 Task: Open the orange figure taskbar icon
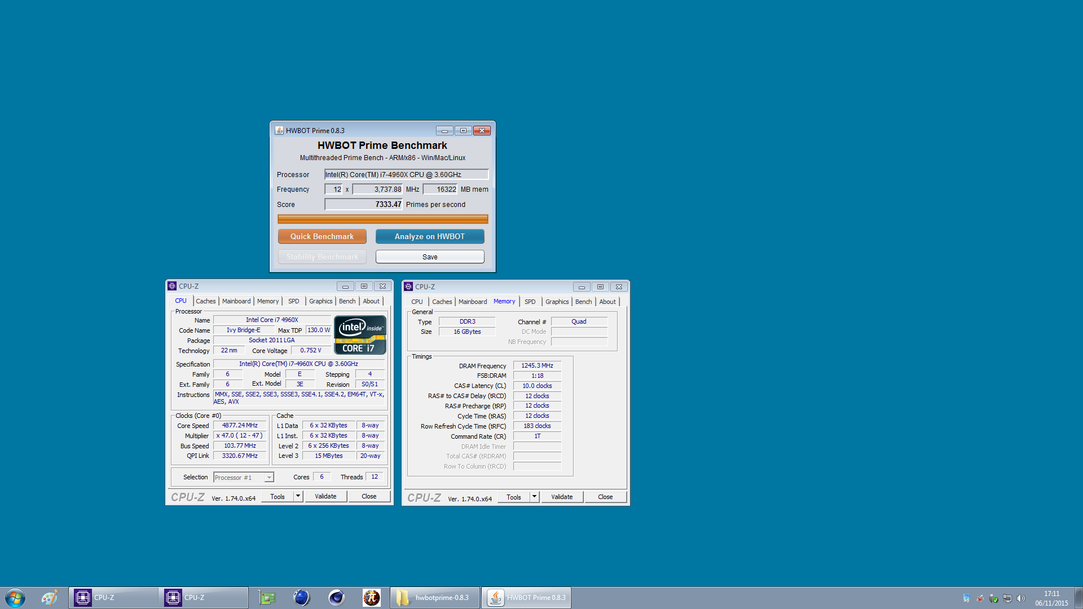tap(372, 598)
